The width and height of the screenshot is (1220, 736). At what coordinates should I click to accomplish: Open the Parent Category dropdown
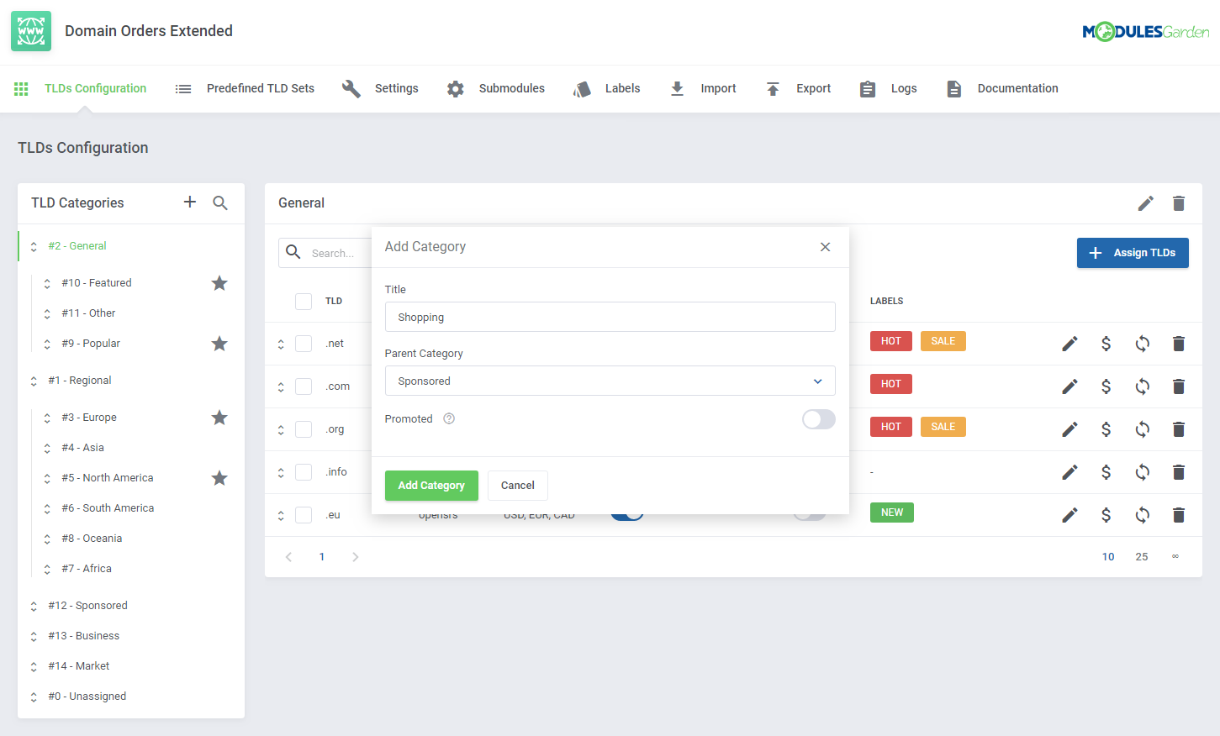[610, 381]
